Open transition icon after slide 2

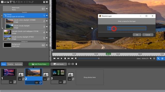coord(46,75)
